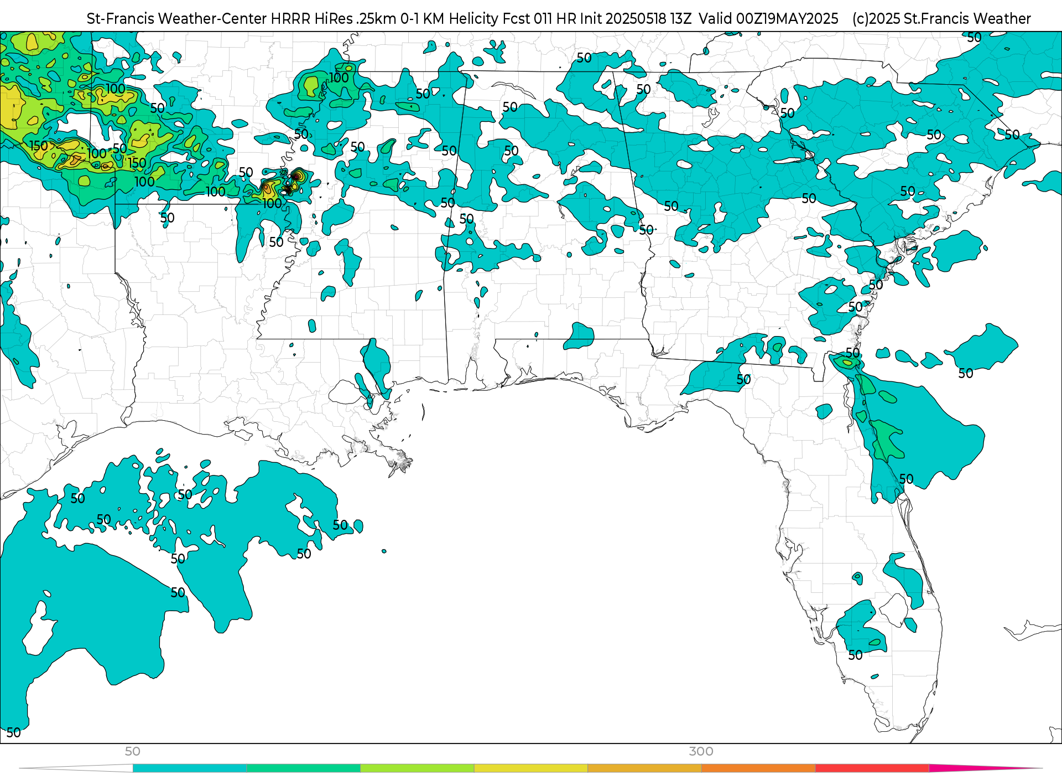Click 'Fcst 011 HR' in the header

pyautogui.click(x=539, y=19)
